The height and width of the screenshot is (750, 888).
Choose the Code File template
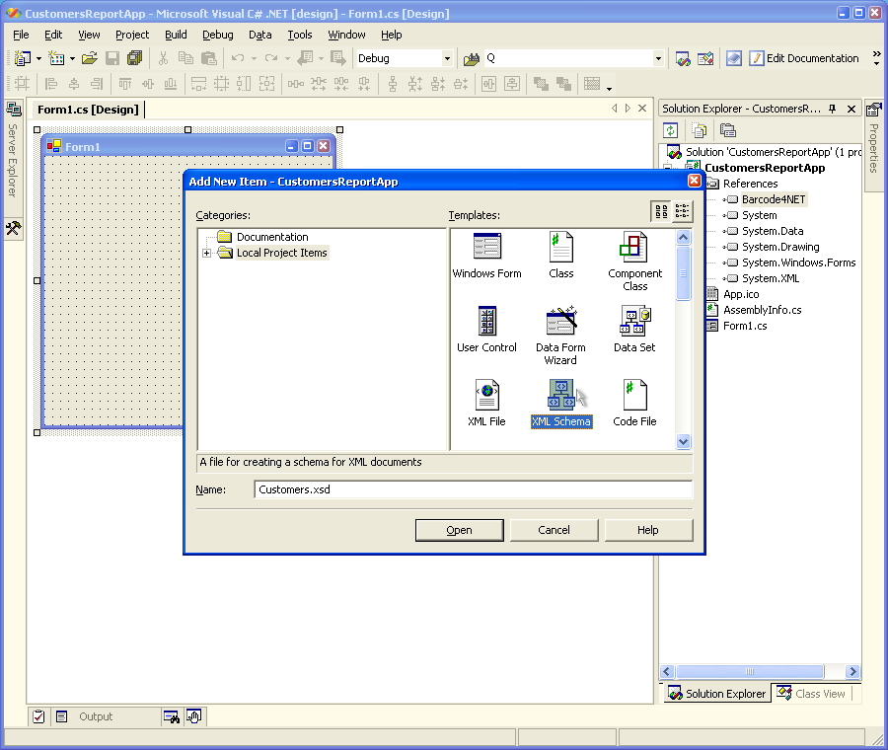[634, 397]
